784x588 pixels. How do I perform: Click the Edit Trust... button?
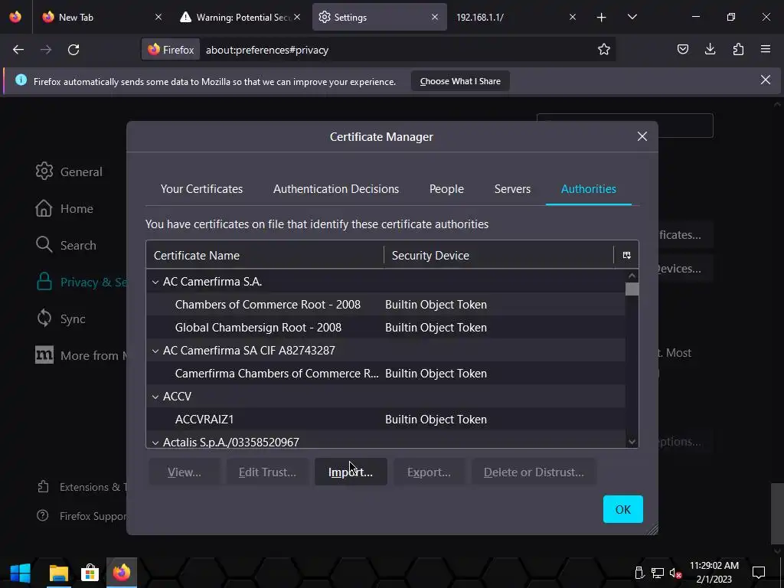point(267,472)
